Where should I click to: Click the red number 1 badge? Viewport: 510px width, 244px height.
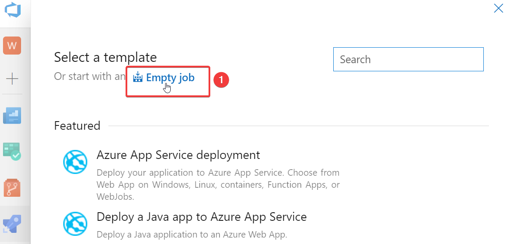pos(221,80)
